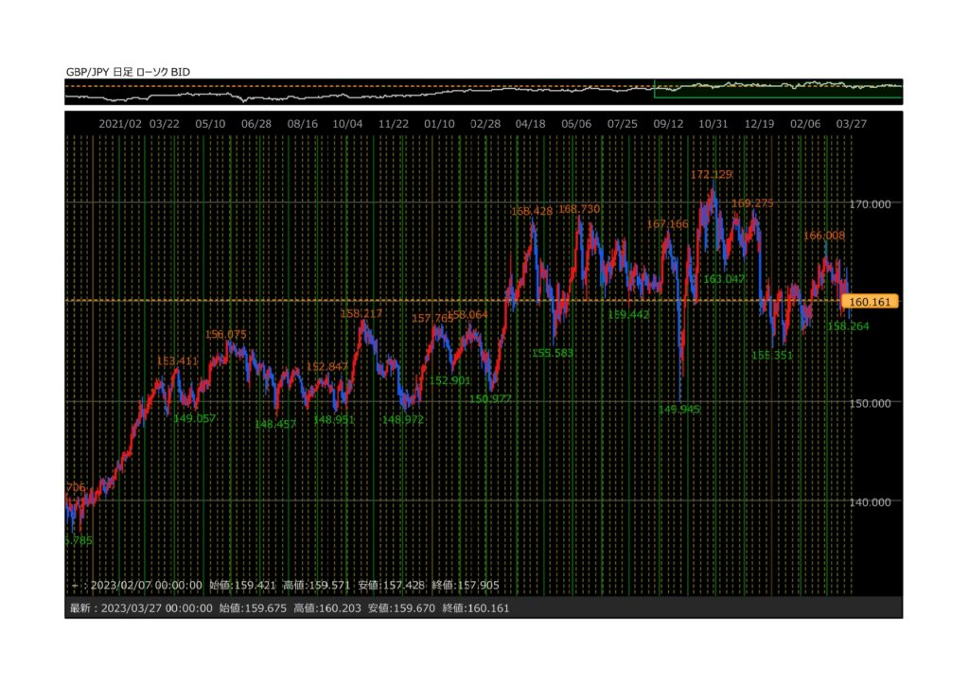Click the 156.075 high label
969x685 pixels.
click(225, 334)
